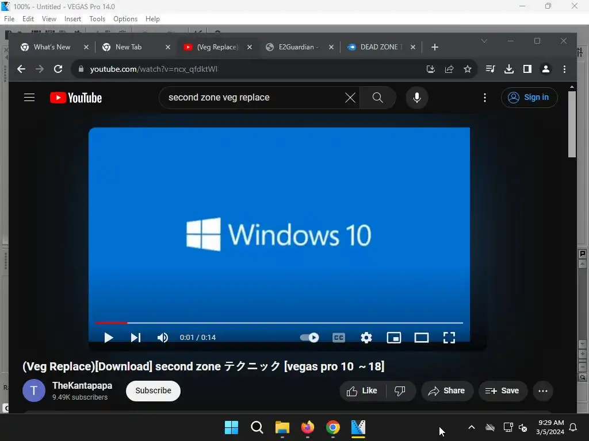The height and width of the screenshot is (441, 589).
Task: Toggle Chrome side panel
Action: coord(527,69)
